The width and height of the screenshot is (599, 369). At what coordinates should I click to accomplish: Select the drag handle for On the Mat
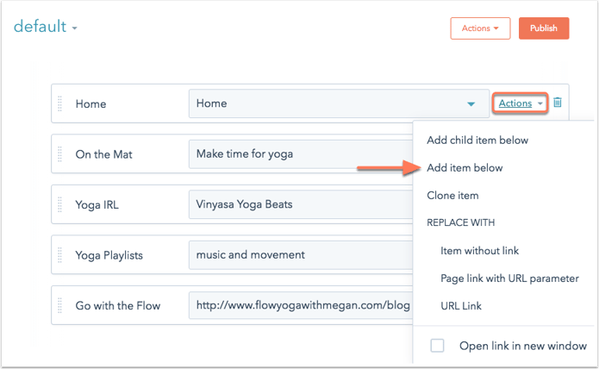pos(59,154)
